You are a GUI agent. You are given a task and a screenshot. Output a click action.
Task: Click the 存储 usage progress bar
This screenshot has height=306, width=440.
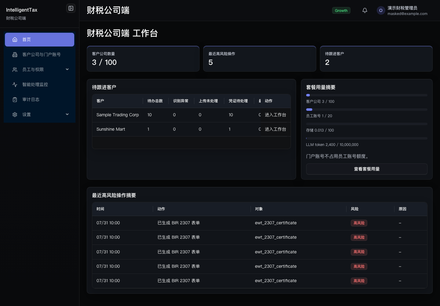pyautogui.click(x=367, y=124)
